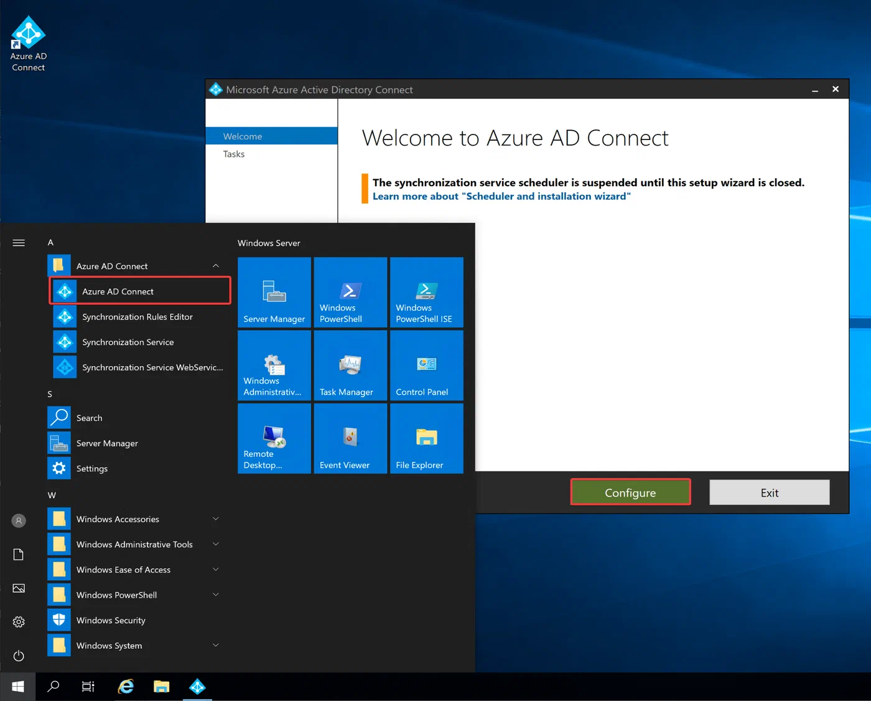Open Windows Security app
This screenshot has width=871, height=701.
[x=137, y=620]
